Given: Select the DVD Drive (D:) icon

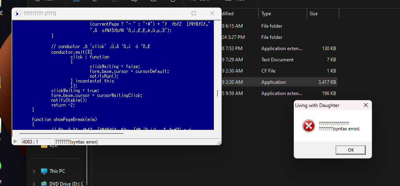Looking at the screenshot, I should pyautogui.click(x=44, y=184).
